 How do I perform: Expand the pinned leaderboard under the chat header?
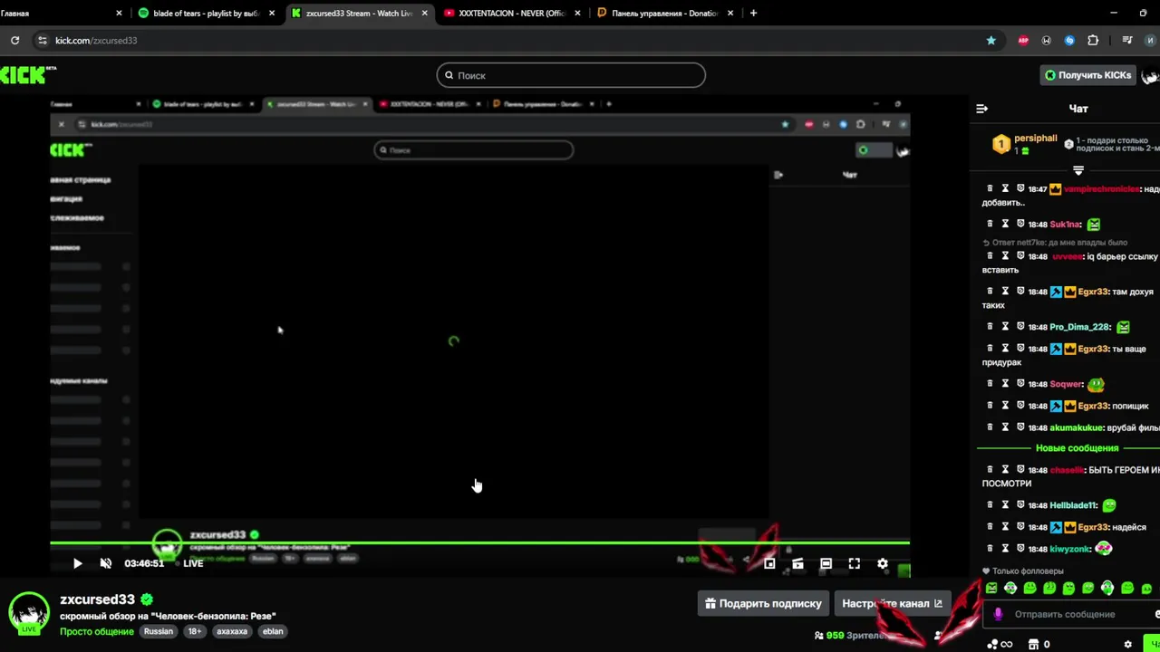tap(1078, 170)
